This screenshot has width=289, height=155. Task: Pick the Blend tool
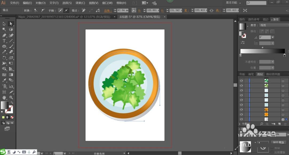(x=11, y=80)
